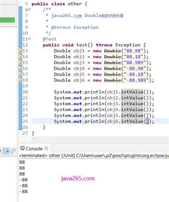This screenshot has height=202, width=169.
Task: Click the warning marker on line 13
Action: [x=20, y=51]
